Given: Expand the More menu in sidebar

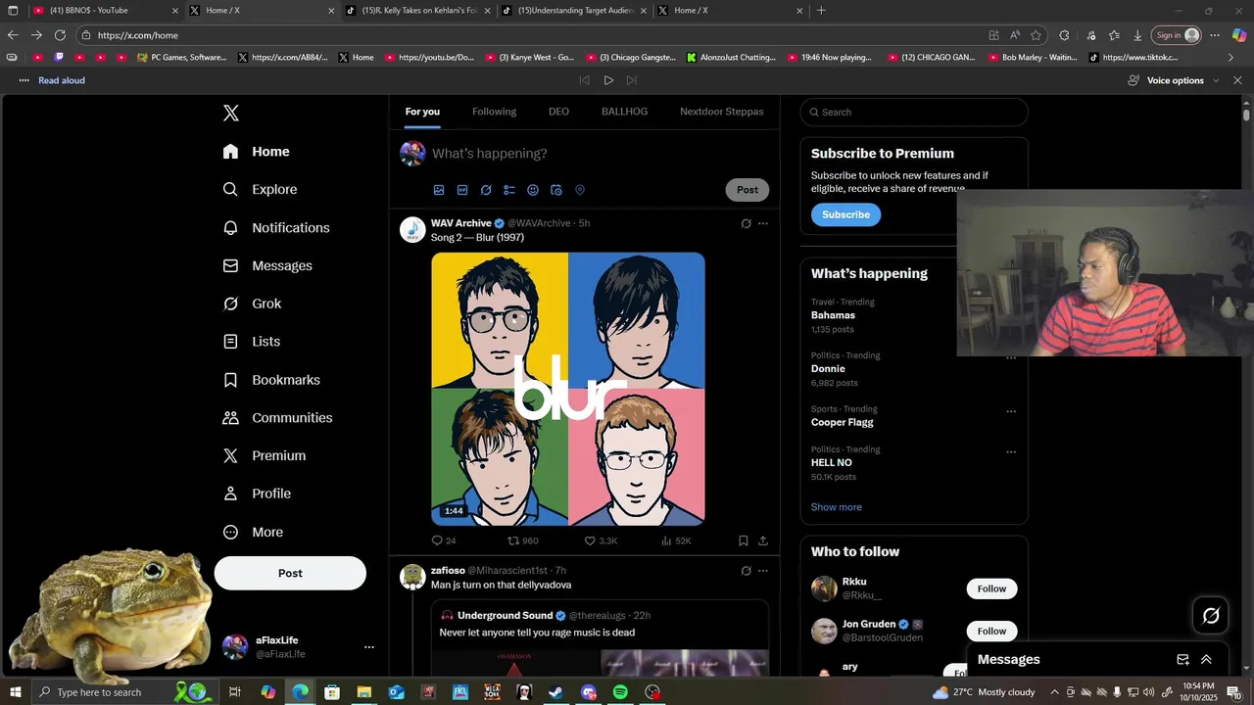Looking at the screenshot, I should pyautogui.click(x=253, y=533).
